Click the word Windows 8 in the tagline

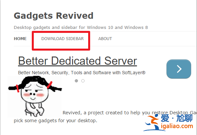(136, 28)
